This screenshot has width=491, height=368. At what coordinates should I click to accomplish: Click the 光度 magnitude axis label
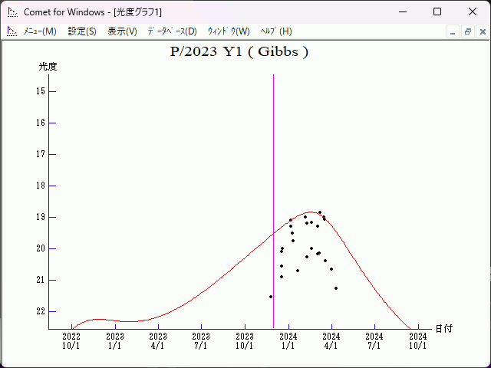[48, 67]
